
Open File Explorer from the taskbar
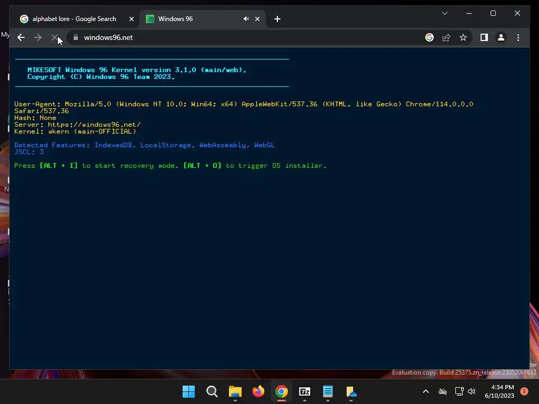pyautogui.click(x=235, y=391)
